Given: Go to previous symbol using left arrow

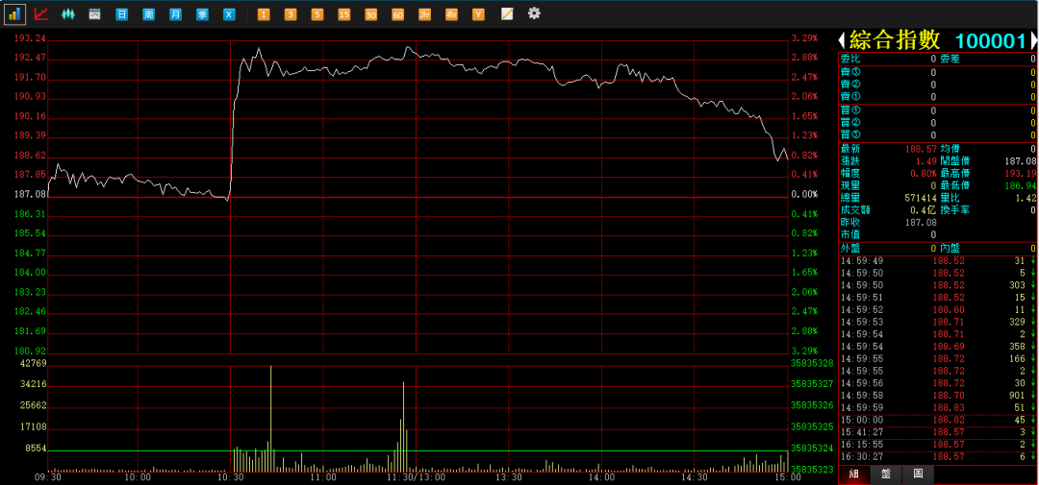Looking at the screenshot, I should 842,40.
